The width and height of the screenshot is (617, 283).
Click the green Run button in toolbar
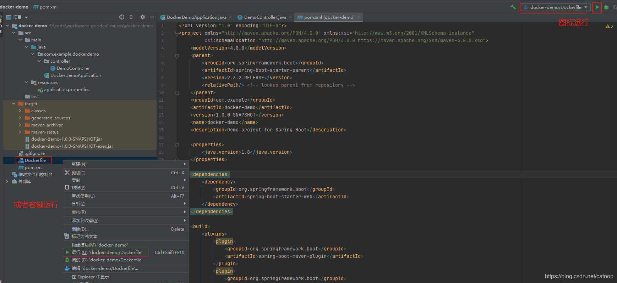[597, 7]
